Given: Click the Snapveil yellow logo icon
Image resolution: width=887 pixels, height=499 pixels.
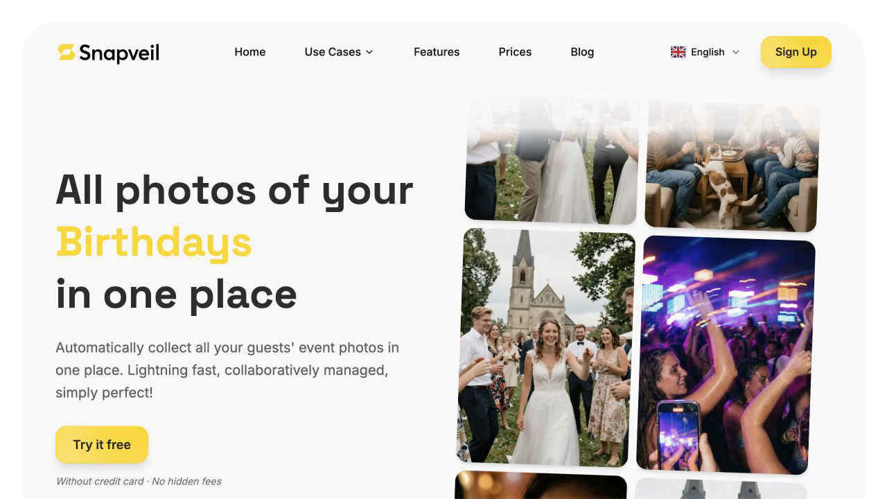Looking at the screenshot, I should [66, 52].
